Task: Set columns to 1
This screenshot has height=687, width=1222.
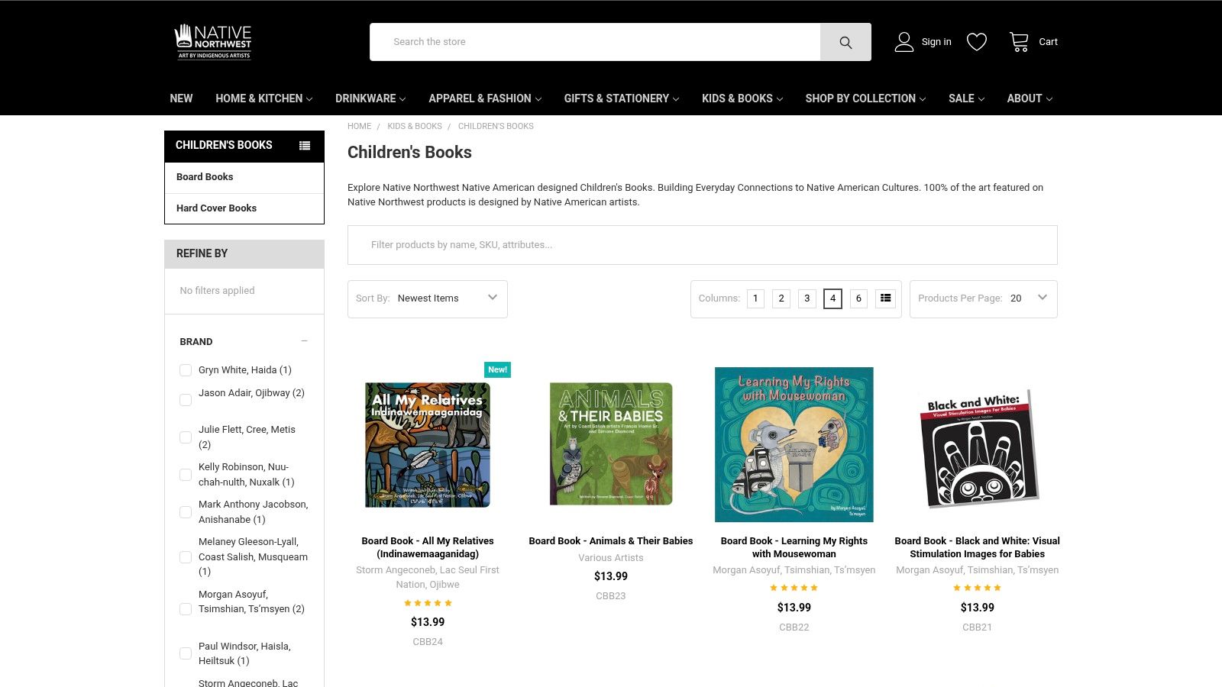Action: click(x=755, y=298)
